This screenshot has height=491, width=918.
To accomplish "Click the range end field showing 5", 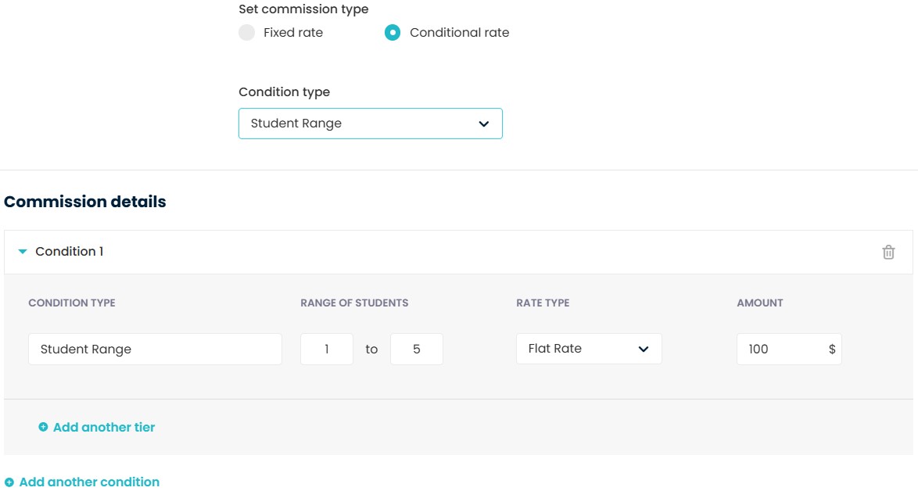I will [416, 349].
